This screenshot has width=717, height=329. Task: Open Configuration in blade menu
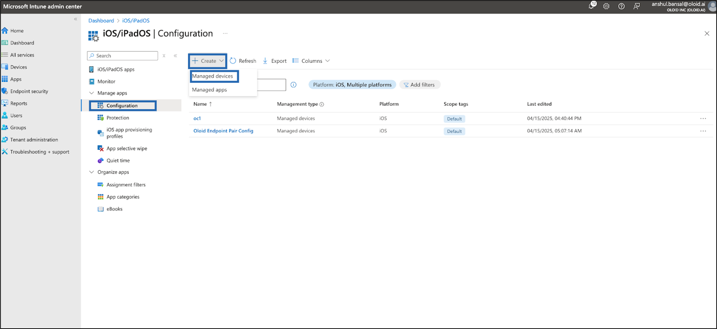(122, 105)
